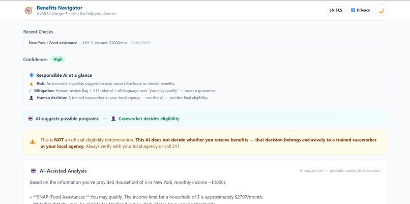The height and width of the screenshot is (204, 410).
Task: Click the 'Human decision:' line text
Action: click(x=123, y=98)
